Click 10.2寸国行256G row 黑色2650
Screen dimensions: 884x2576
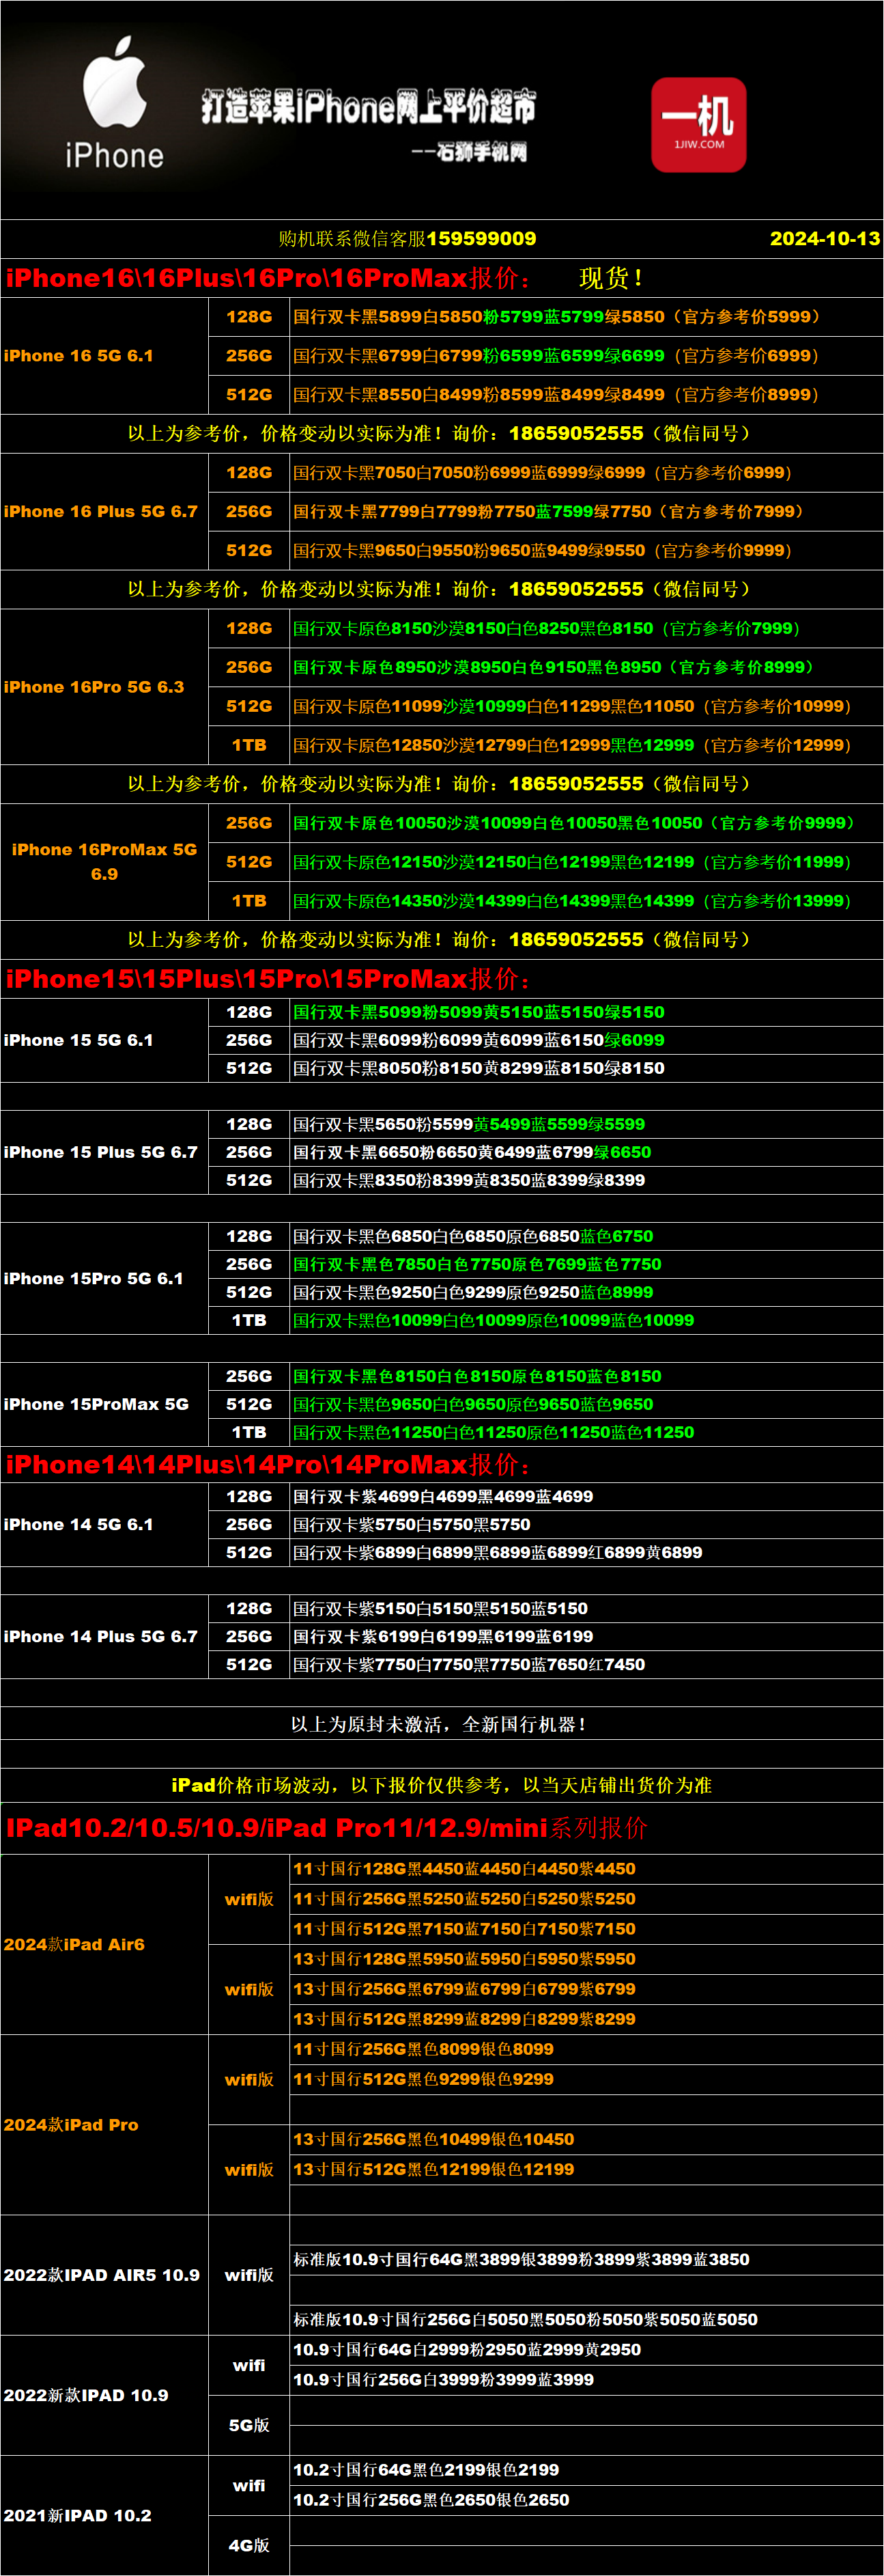pos(586,2500)
